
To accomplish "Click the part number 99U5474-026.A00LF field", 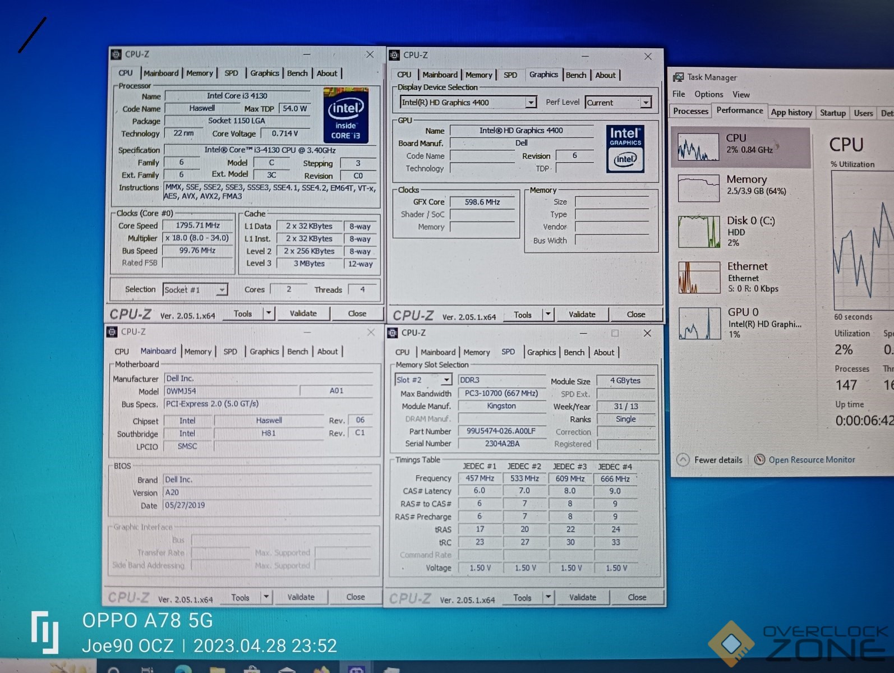I will (x=502, y=431).
